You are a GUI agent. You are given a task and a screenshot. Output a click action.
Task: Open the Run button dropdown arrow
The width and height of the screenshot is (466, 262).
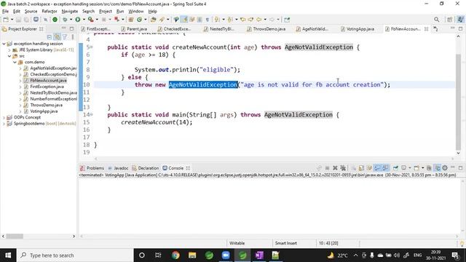[84, 20]
